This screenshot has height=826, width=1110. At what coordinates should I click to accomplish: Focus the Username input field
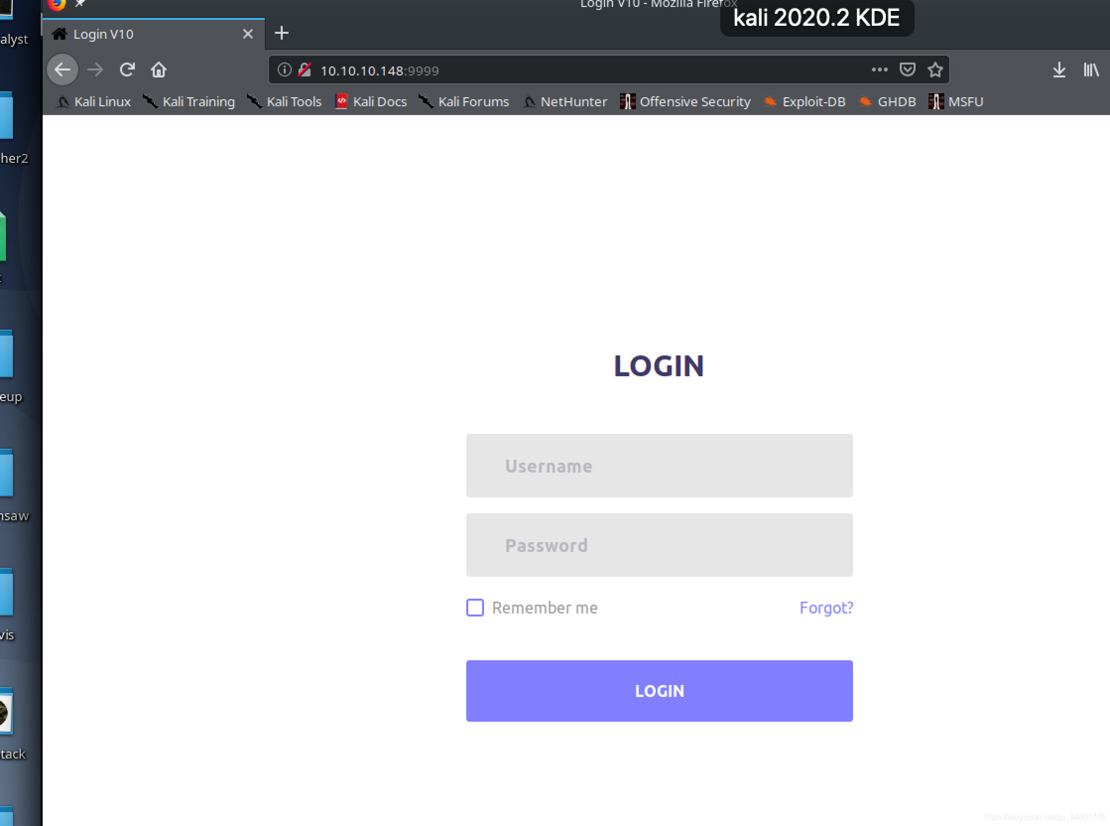[659, 466]
